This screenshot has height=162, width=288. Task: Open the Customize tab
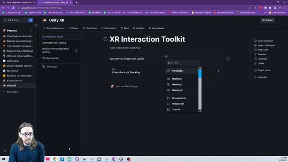(x=90, y=28)
